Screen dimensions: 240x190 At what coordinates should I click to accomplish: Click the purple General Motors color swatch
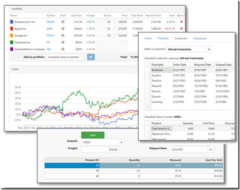point(11,49)
